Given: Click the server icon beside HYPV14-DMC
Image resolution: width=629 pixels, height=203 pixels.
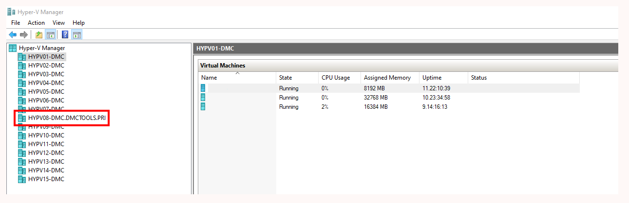Looking at the screenshot, I should 22,170.
